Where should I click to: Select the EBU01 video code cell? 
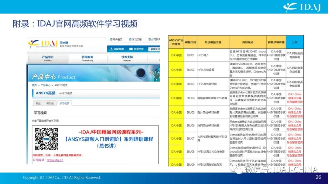pos(190,55)
